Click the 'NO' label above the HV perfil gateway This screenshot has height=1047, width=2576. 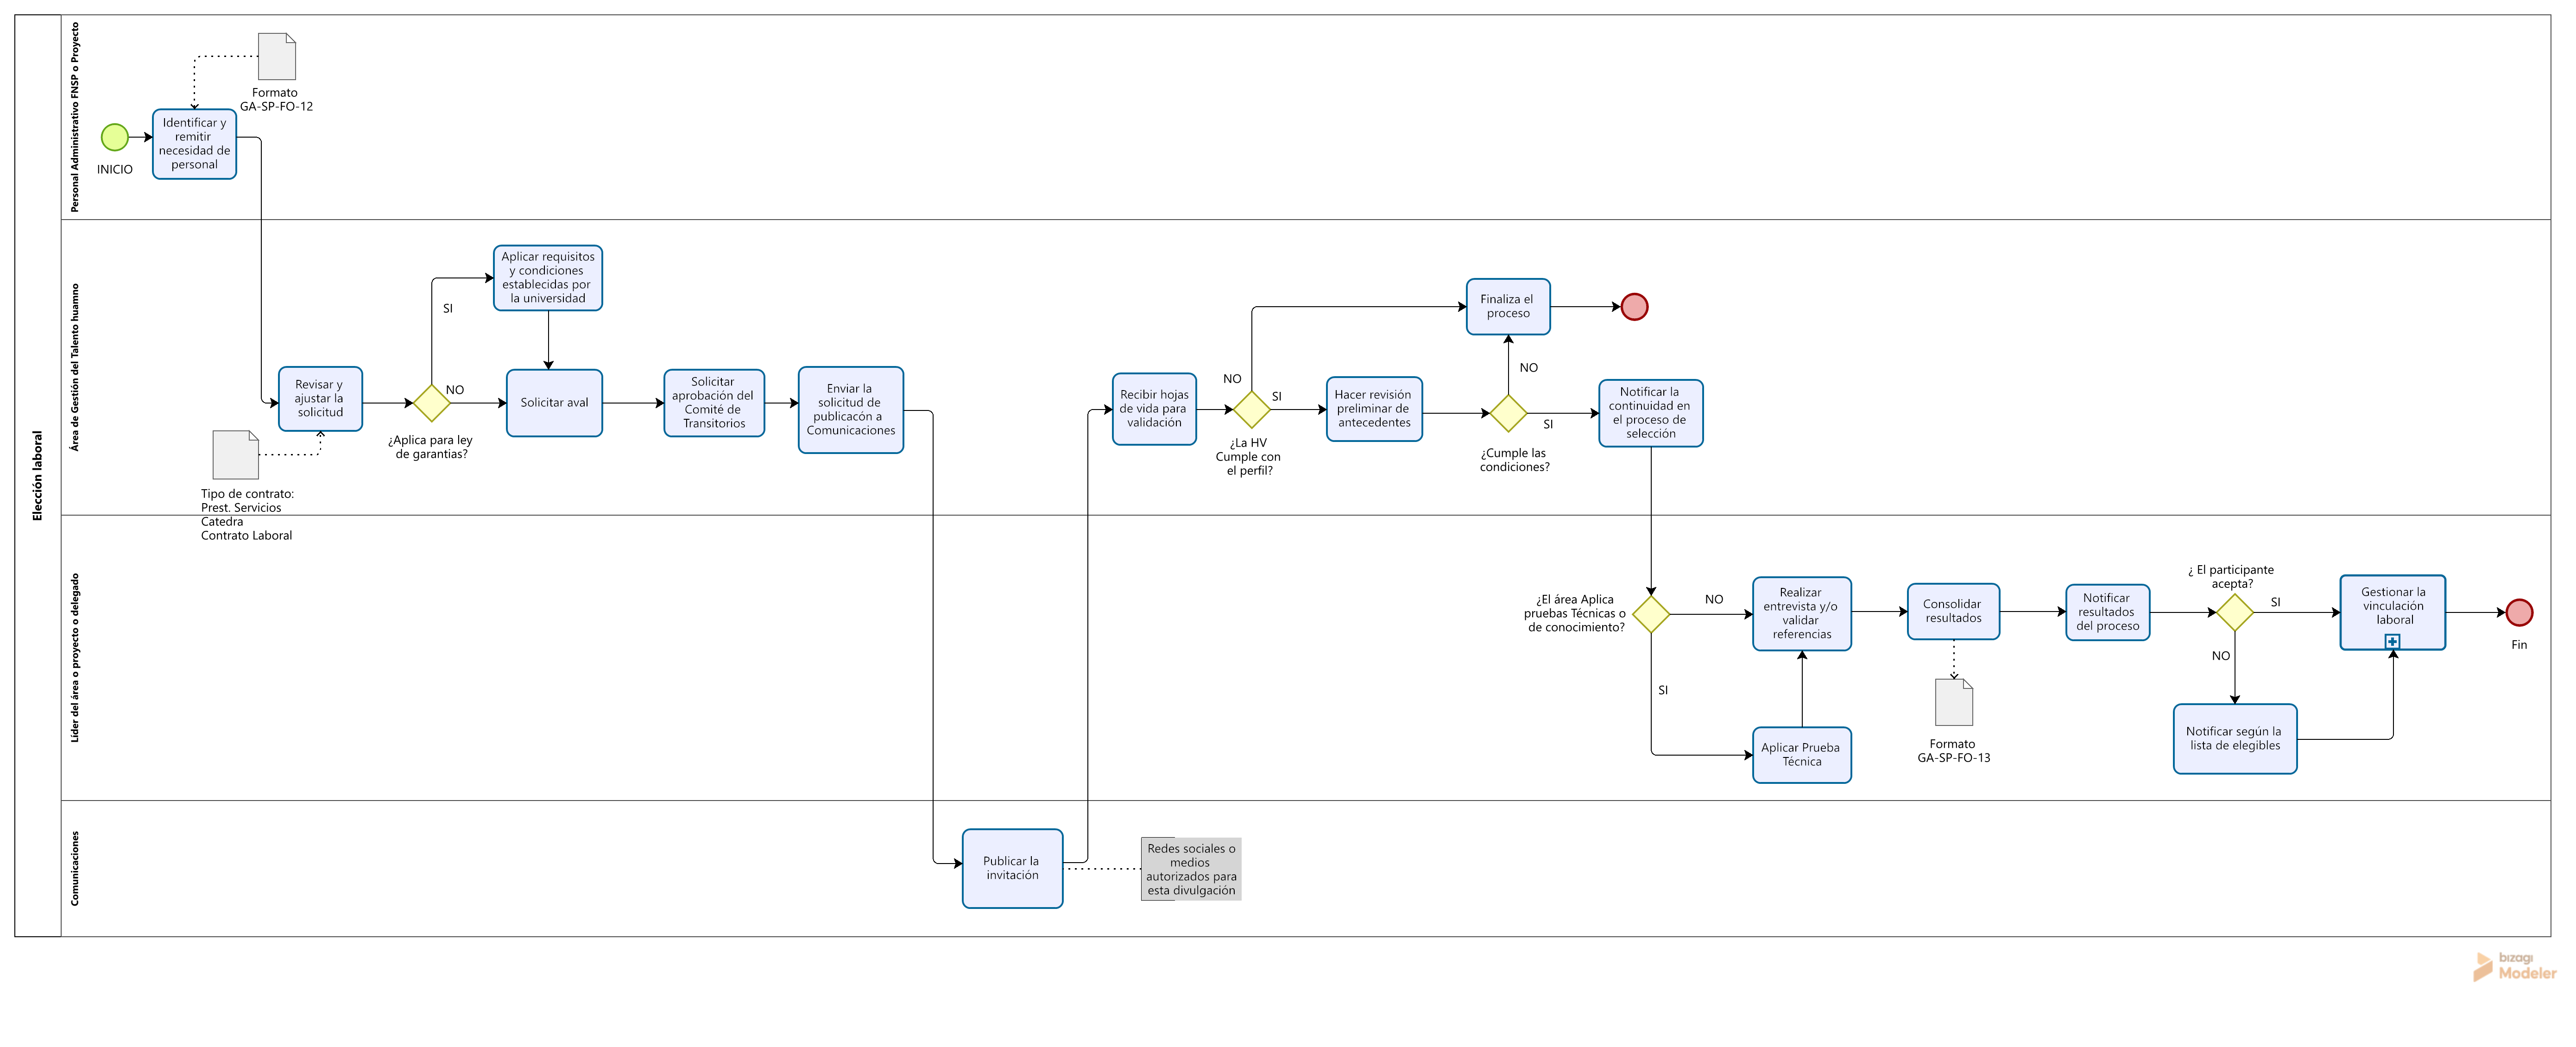coord(1232,379)
